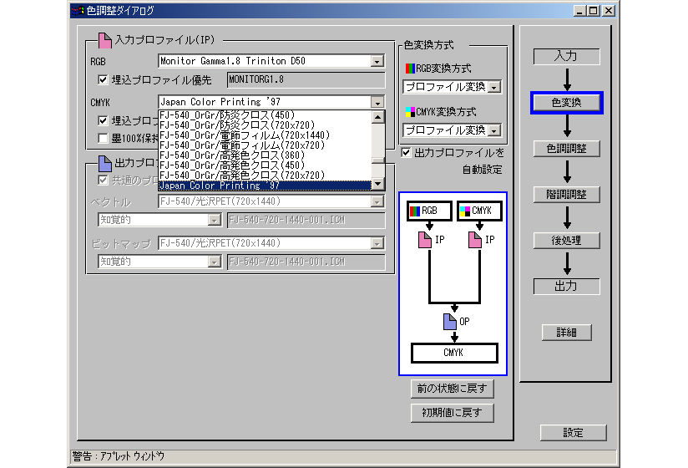Click the blue output profile icon
The image size is (688, 468).
104,163
